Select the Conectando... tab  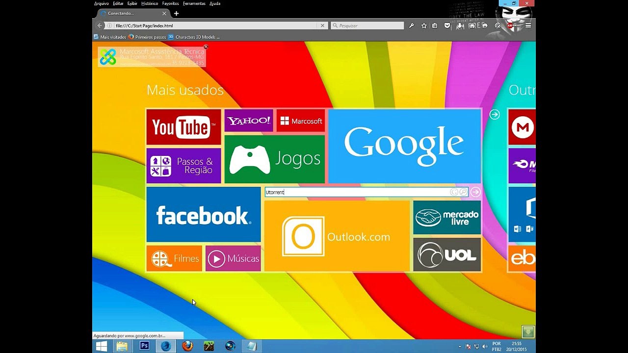click(x=132, y=13)
